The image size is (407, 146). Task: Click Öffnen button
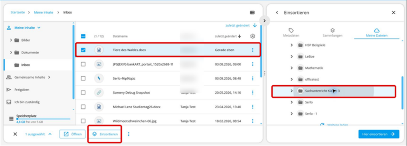click(72, 134)
